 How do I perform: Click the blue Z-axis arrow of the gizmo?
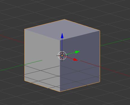62,36
